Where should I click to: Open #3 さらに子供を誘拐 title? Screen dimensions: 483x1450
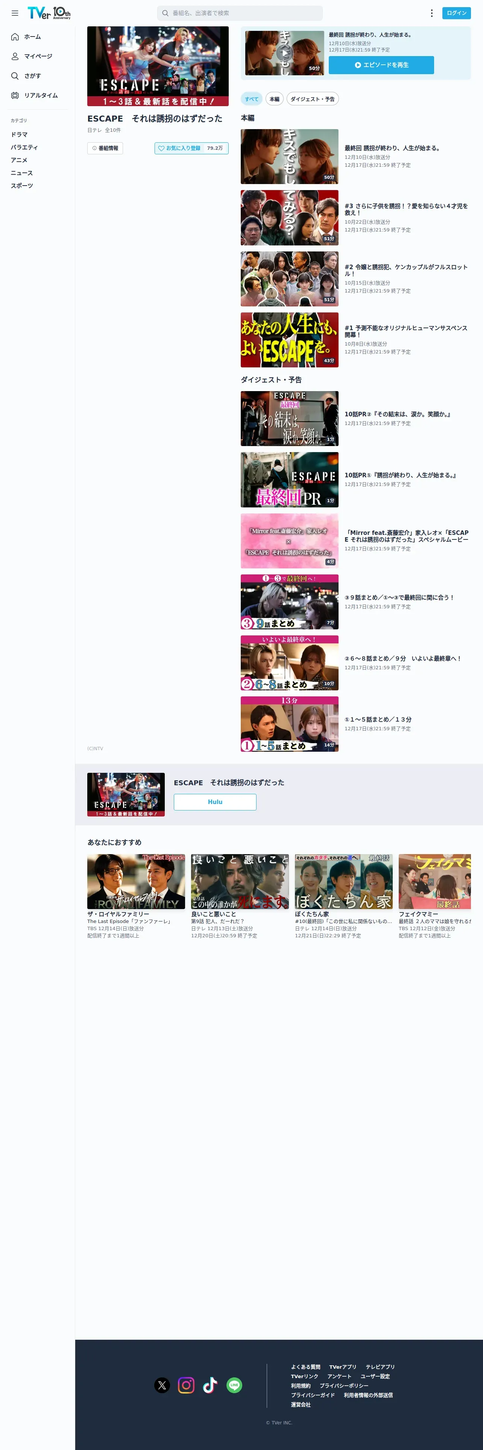[406, 209]
